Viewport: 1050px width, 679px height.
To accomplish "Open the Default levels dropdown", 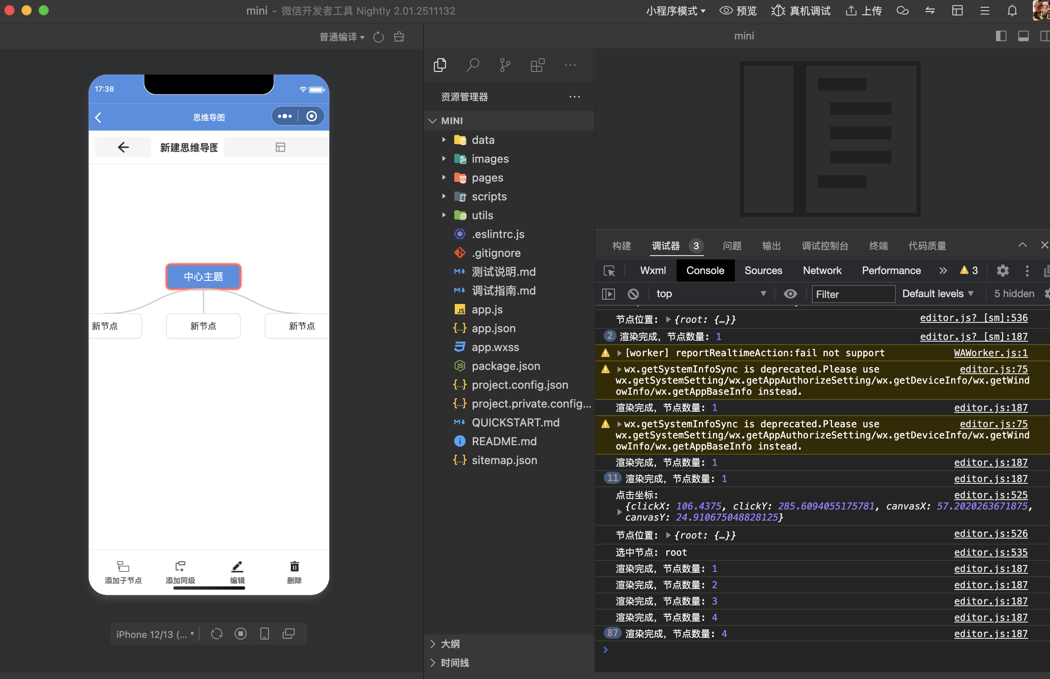I will (937, 294).
